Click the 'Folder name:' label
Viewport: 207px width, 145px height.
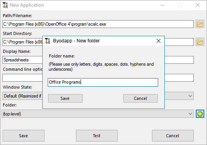coord(62,56)
